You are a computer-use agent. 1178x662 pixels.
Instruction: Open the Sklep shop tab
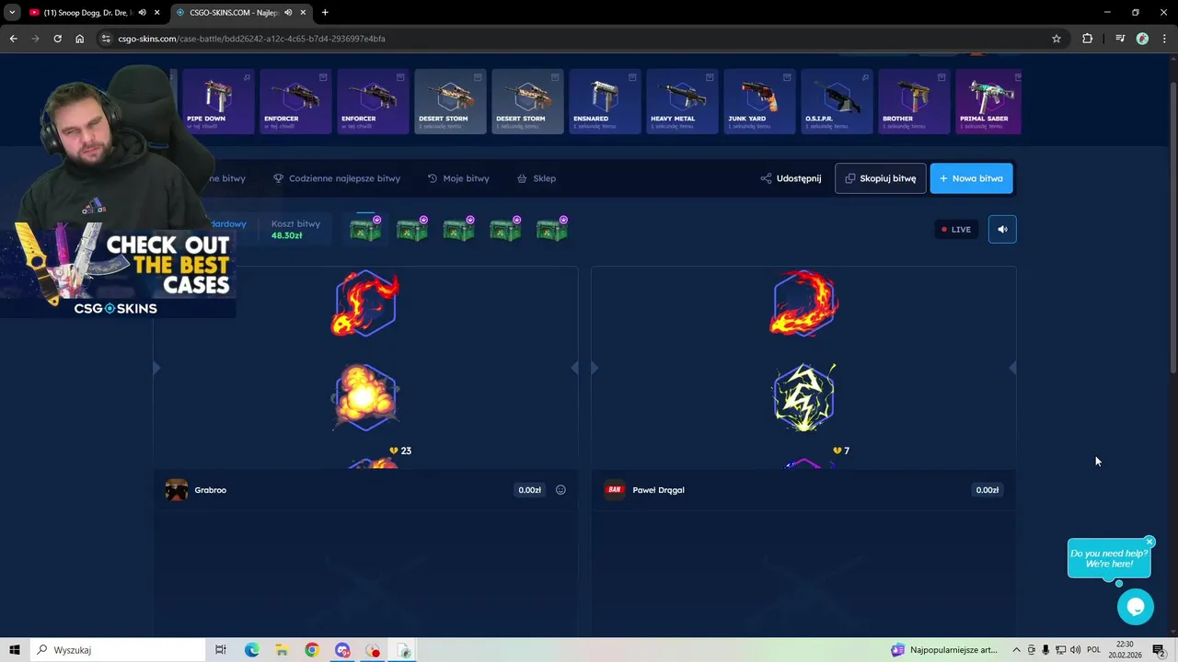click(537, 178)
